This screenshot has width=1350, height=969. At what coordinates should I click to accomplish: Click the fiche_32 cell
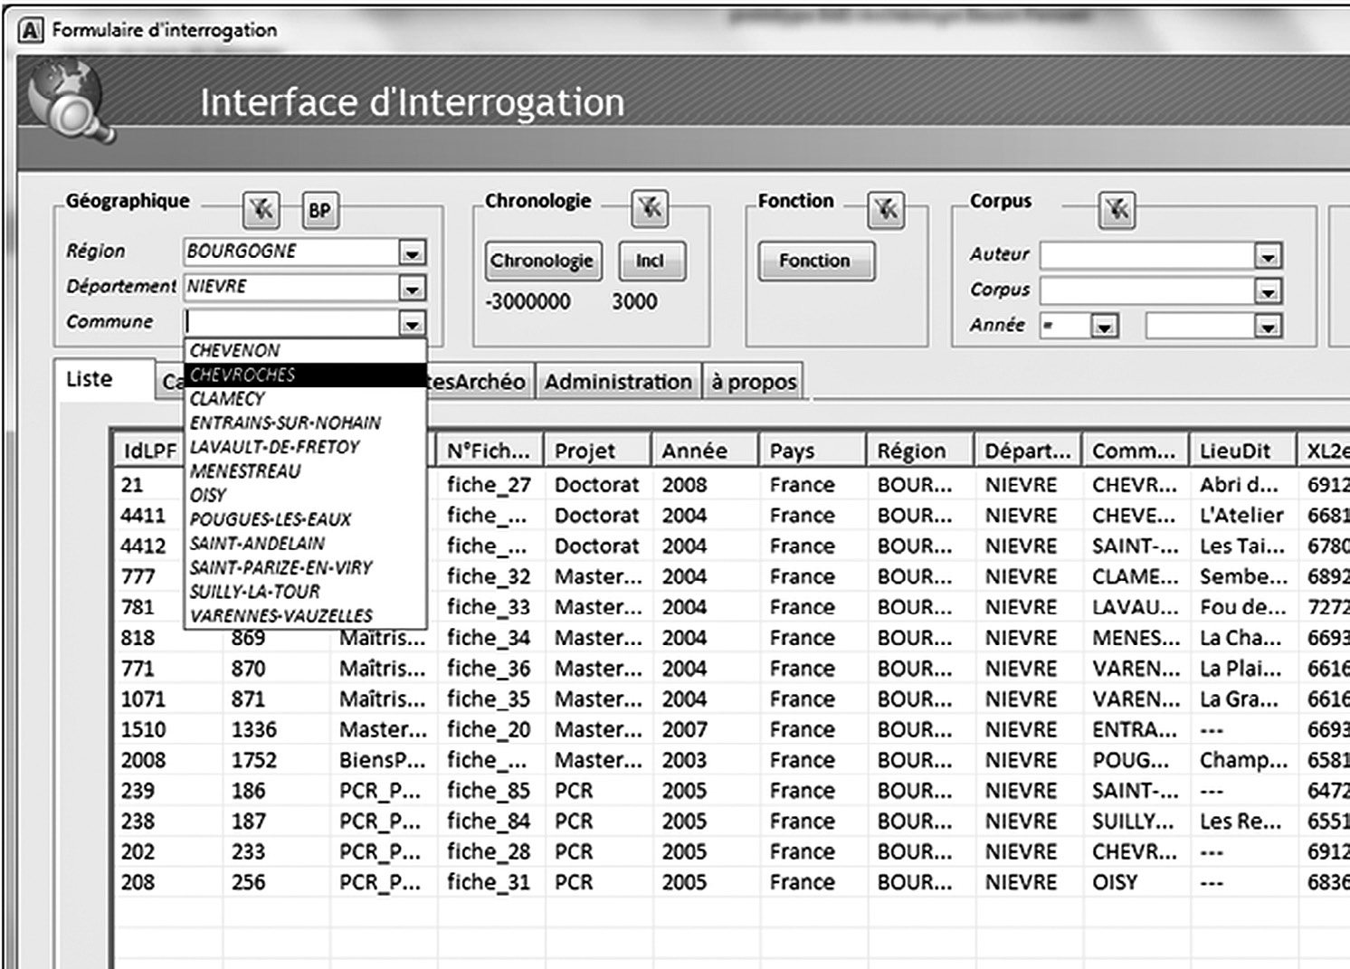pyautogui.click(x=489, y=576)
